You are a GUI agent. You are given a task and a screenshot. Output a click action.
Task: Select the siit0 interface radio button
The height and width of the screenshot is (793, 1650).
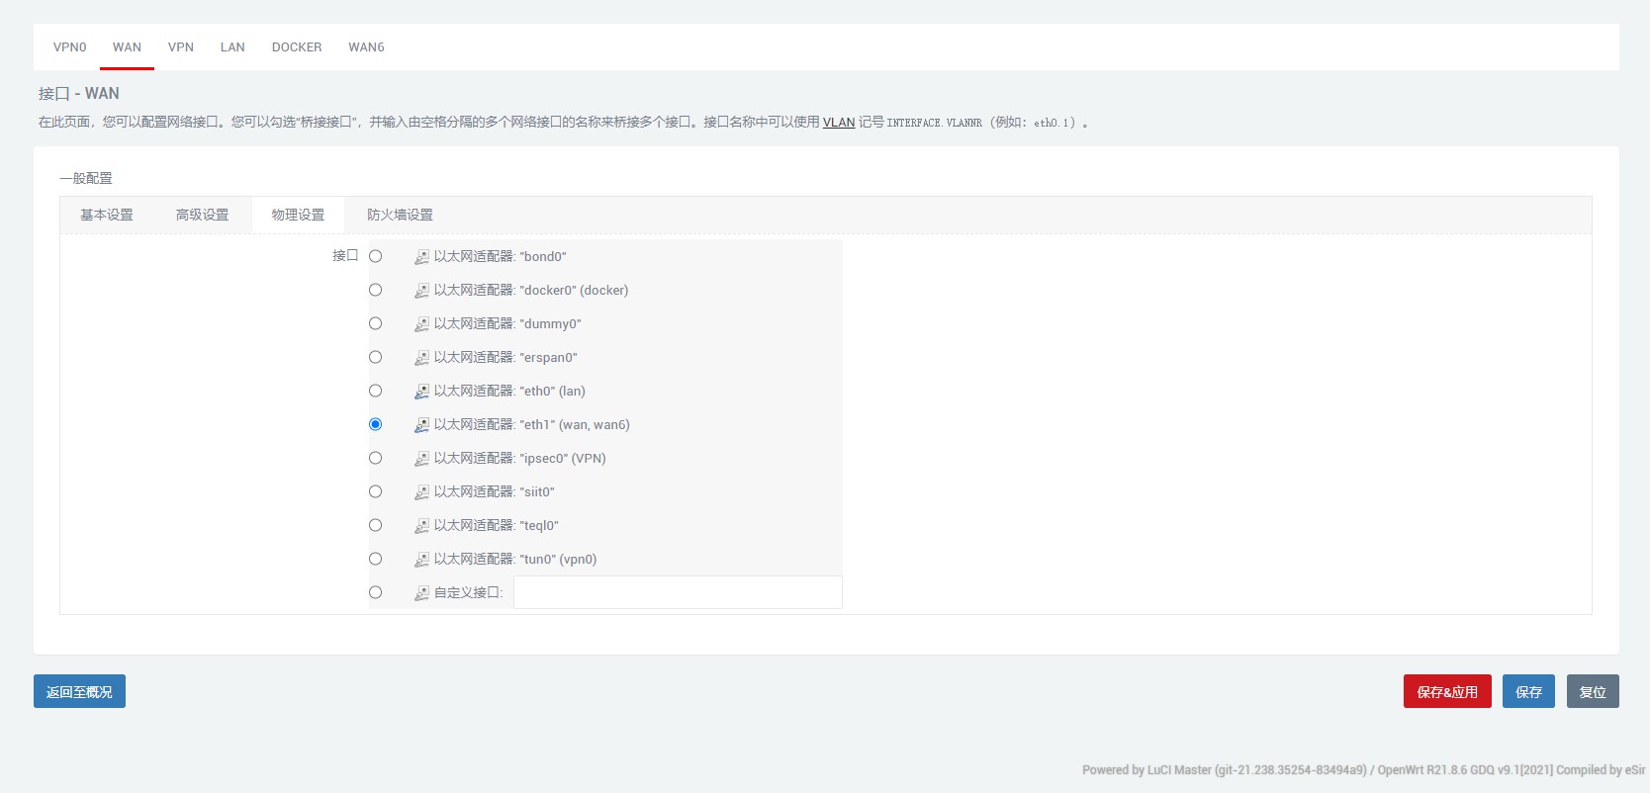[x=375, y=491]
